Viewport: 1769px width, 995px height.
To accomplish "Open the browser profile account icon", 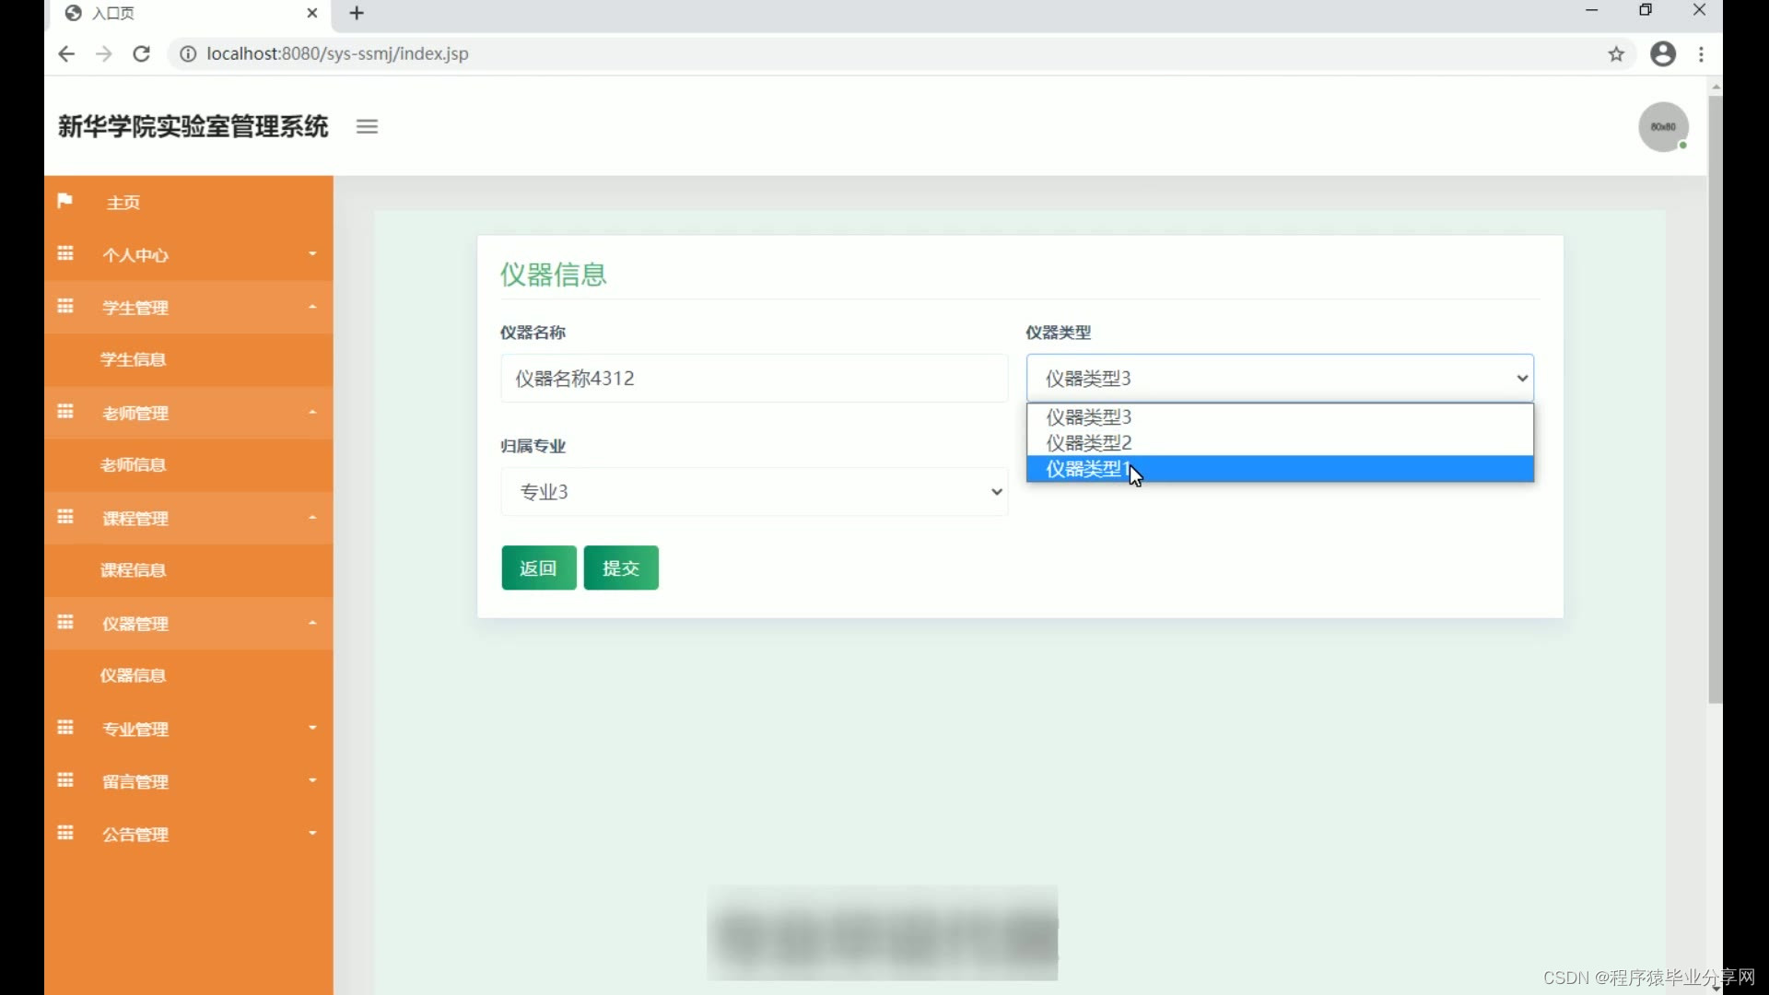I will 1662,54.
